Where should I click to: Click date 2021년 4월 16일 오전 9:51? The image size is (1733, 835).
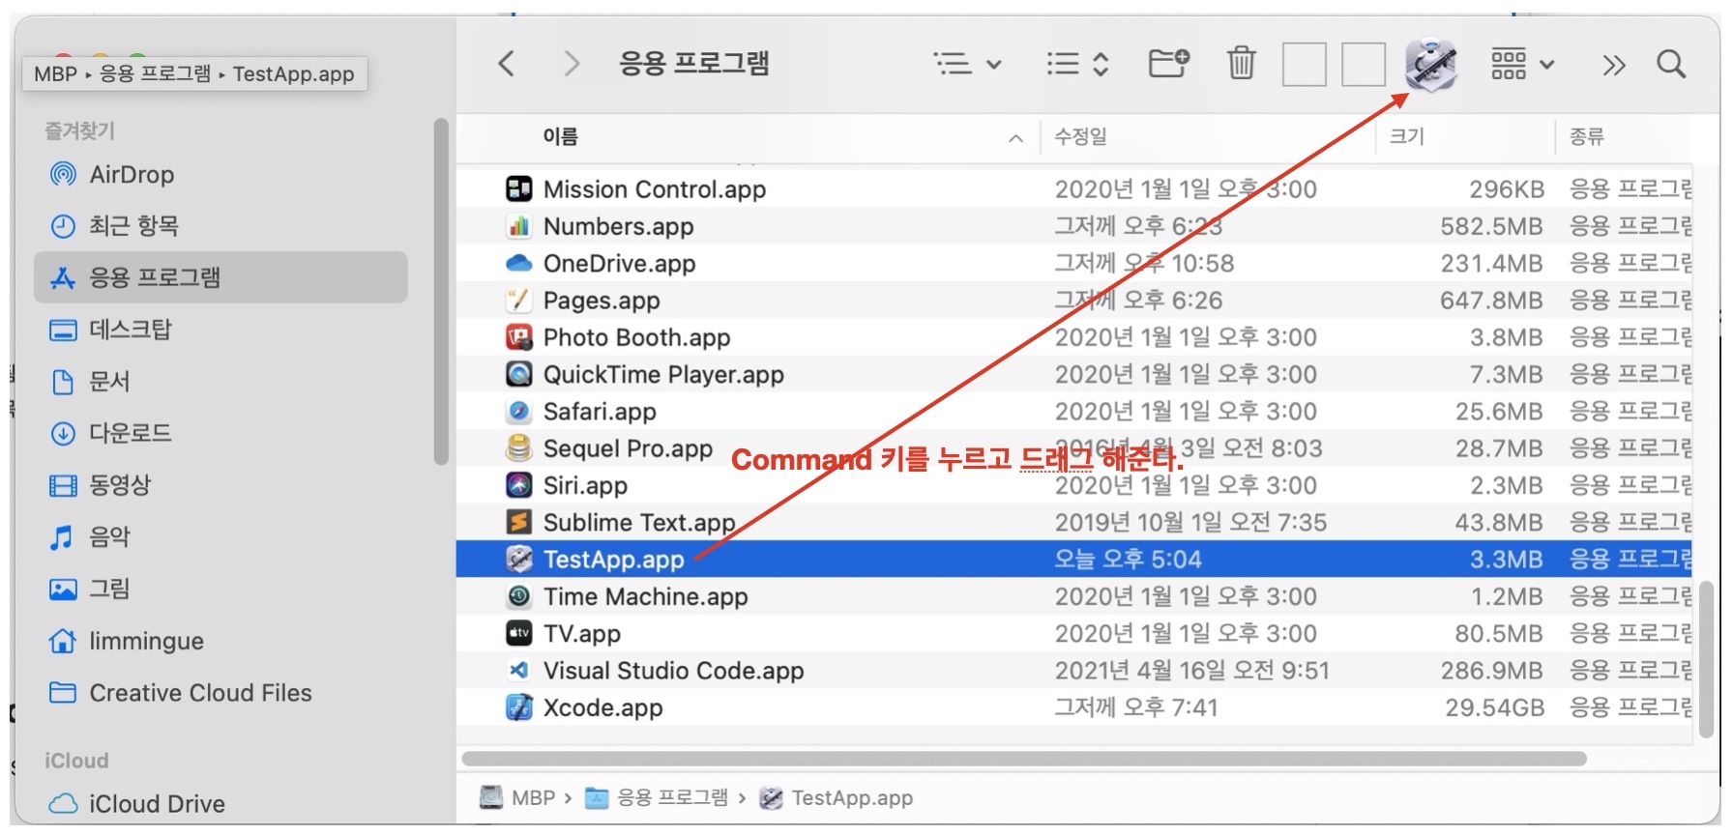1191,671
